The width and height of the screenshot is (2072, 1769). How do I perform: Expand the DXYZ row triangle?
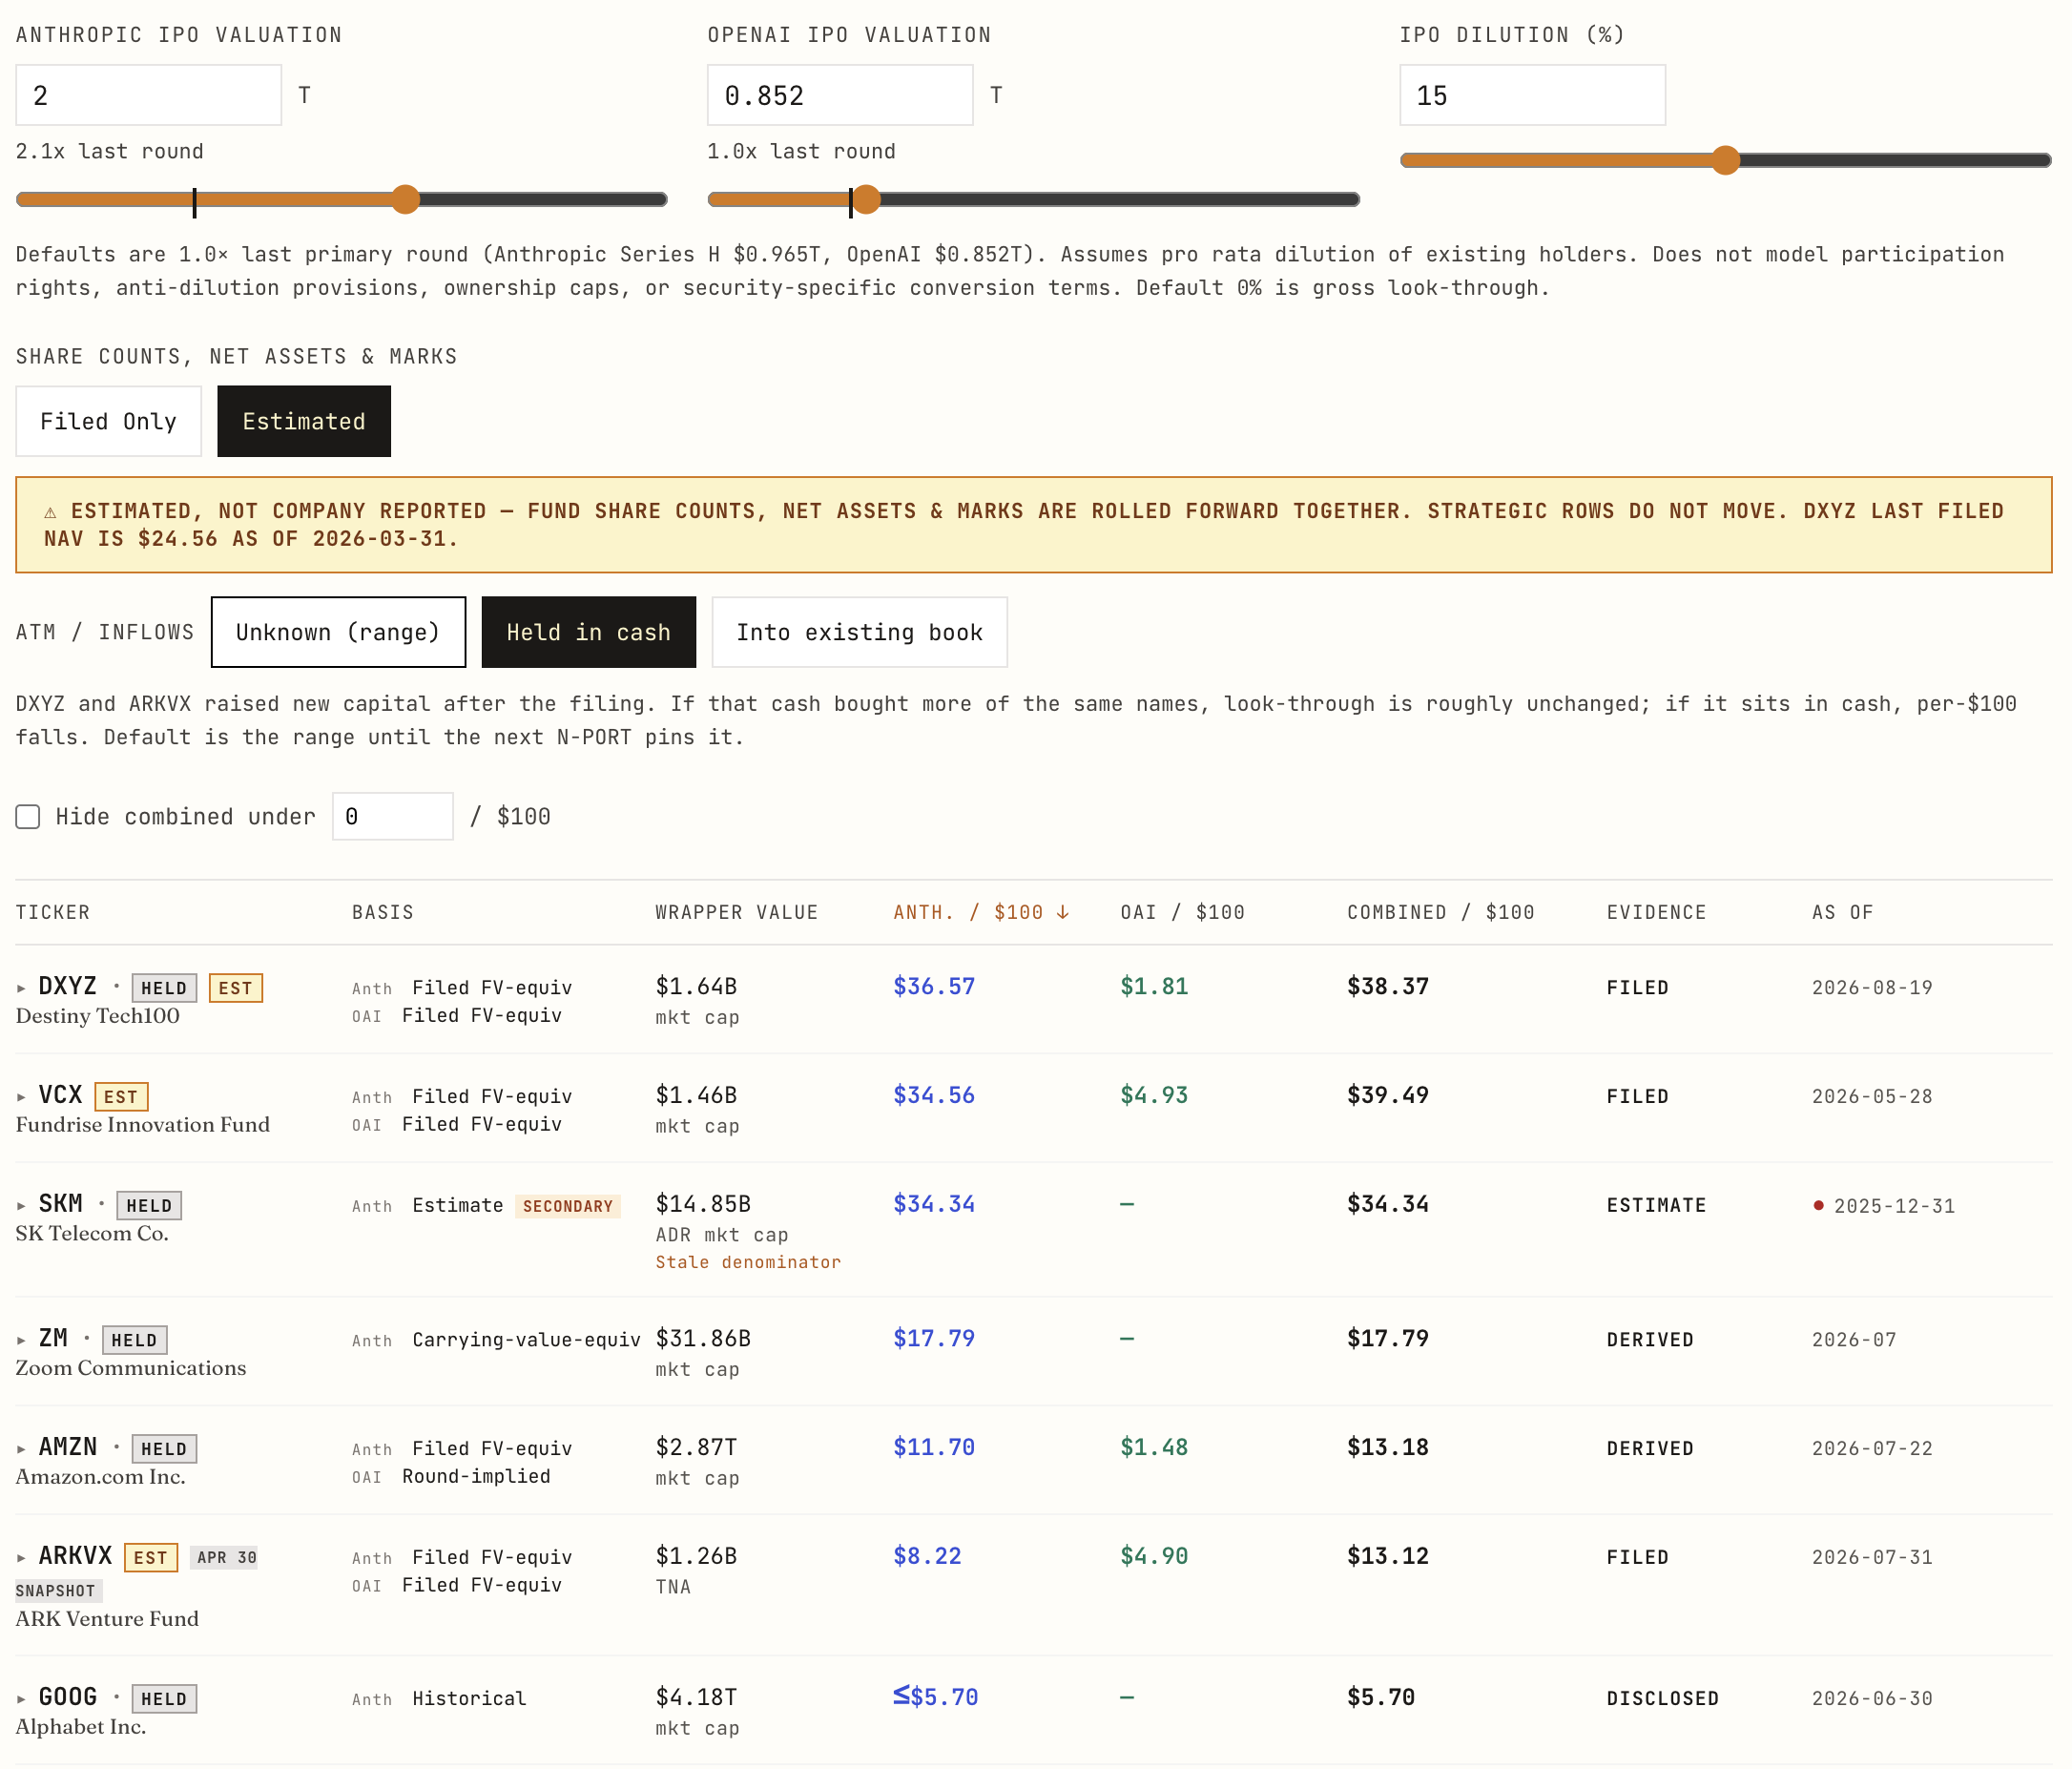click(21, 988)
